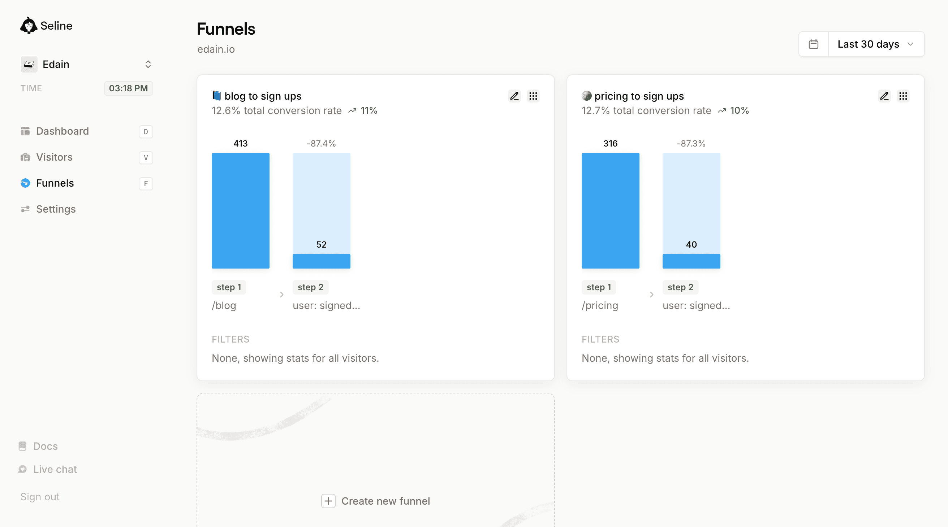Edit the 'blog to sign ups' funnel

pos(514,96)
